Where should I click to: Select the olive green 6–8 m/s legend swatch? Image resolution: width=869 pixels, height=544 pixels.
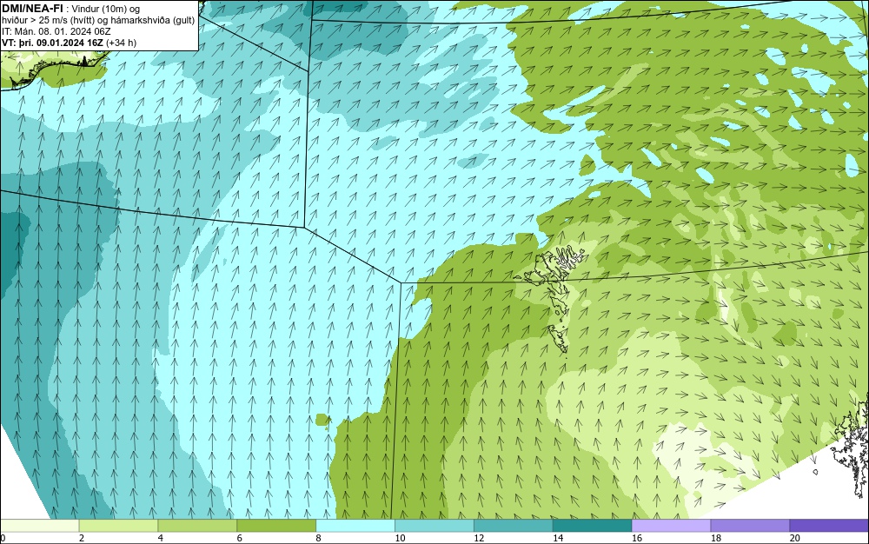tap(276, 526)
